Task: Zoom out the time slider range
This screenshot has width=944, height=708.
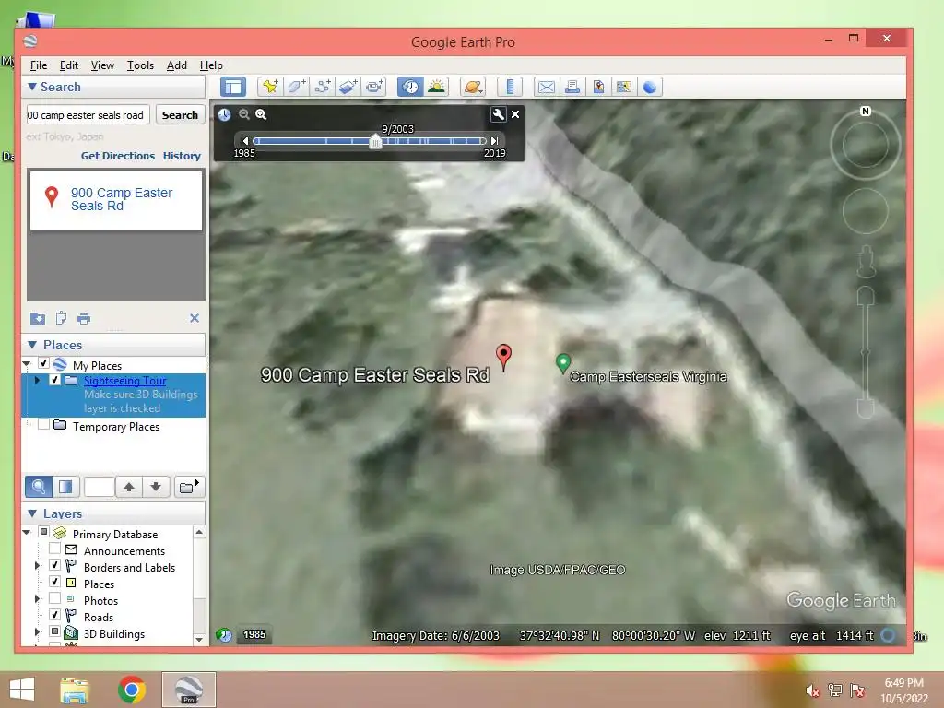Action: [243, 114]
